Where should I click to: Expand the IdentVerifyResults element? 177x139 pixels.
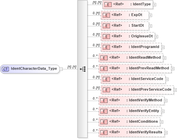pyautogui.click(x=166, y=133)
